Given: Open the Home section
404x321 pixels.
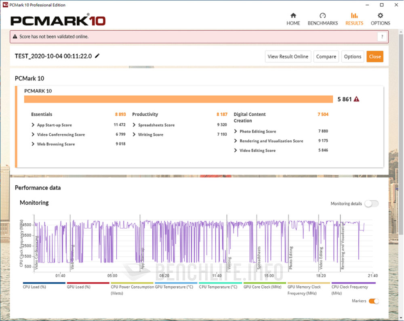Looking at the screenshot, I should tap(293, 18).
